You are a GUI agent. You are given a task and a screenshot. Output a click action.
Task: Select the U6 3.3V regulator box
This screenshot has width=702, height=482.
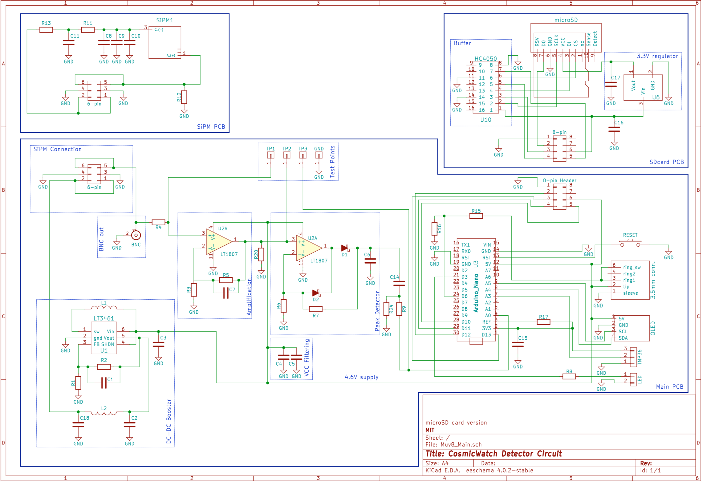(x=643, y=88)
